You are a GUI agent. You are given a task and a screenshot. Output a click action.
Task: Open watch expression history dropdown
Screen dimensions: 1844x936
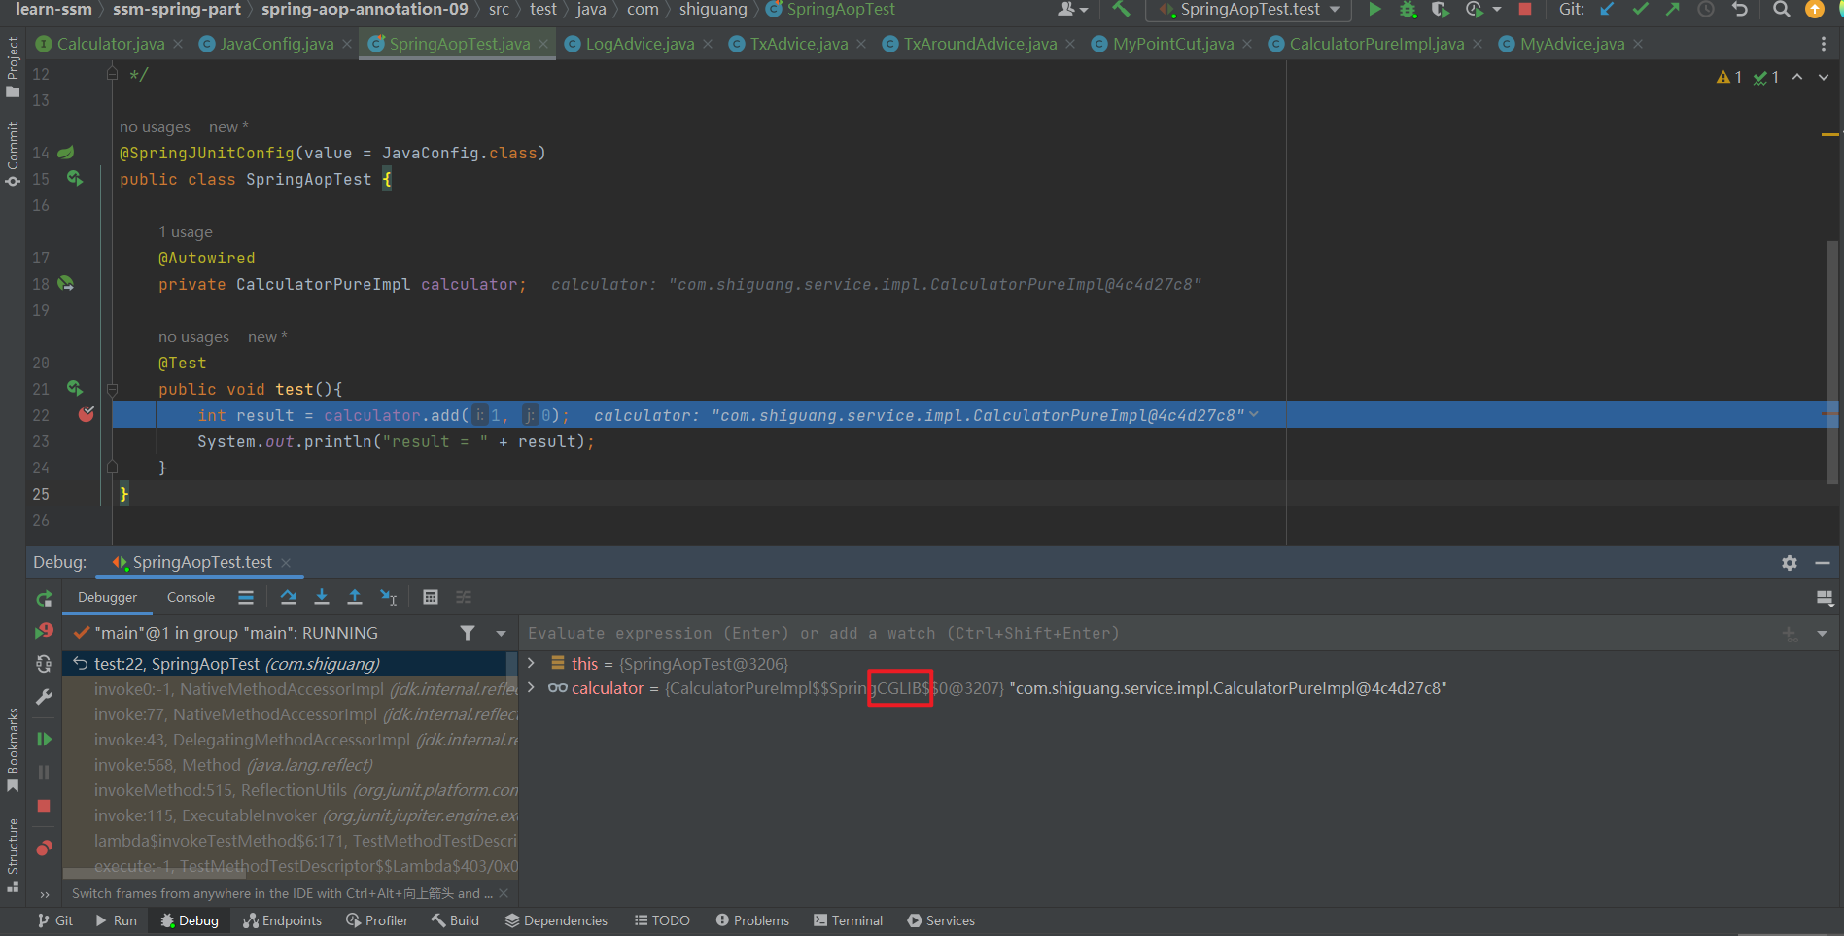1822,634
